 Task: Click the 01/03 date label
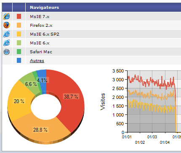pyautogui.click(x=152, y=137)
